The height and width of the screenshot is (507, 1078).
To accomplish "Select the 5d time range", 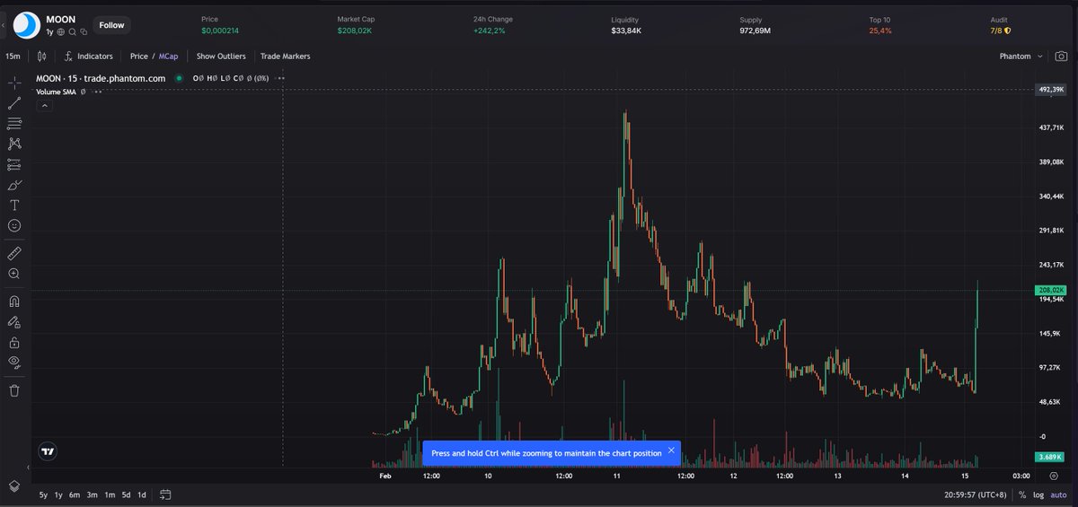I will 126,494.
